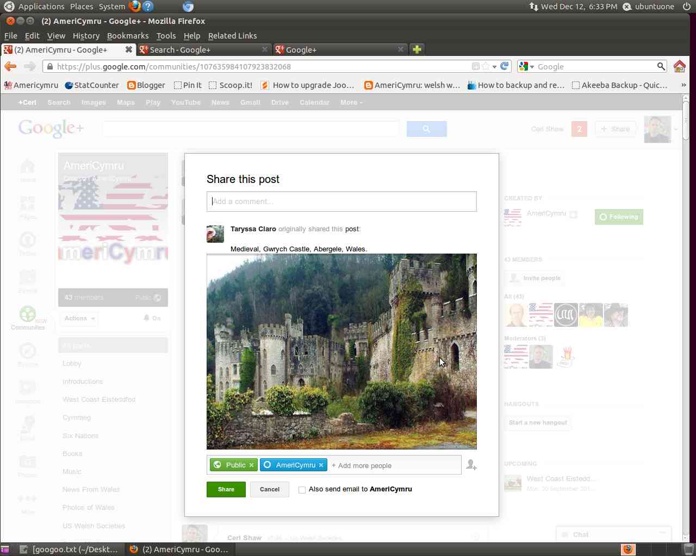Open the search engine selector dropdown
696x556 pixels.
coord(526,66)
